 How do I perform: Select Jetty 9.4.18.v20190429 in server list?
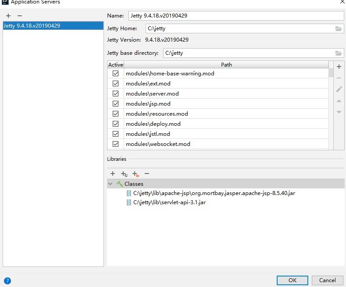click(32, 25)
